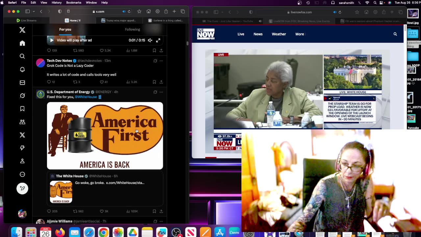
Task: Like the Tech Dev Notes post
Action: (x=102, y=82)
